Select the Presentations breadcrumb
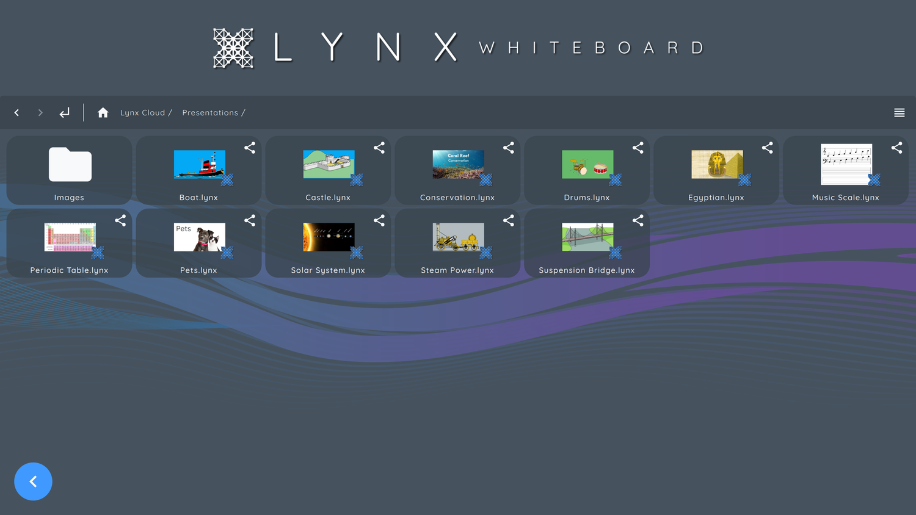916x515 pixels. (x=210, y=112)
